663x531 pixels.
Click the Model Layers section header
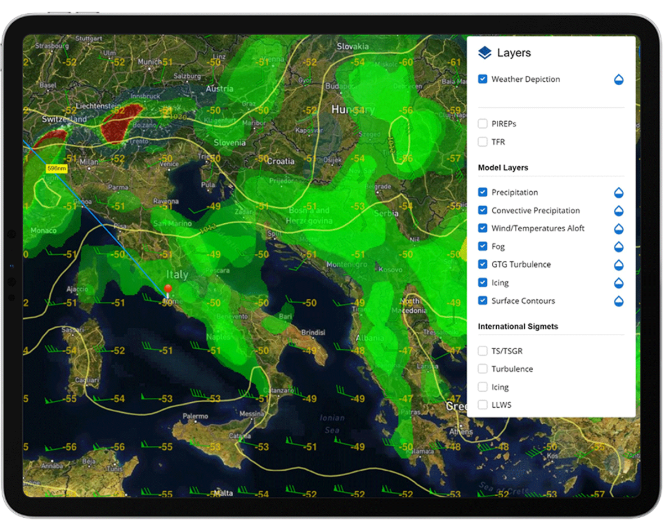[503, 167]
